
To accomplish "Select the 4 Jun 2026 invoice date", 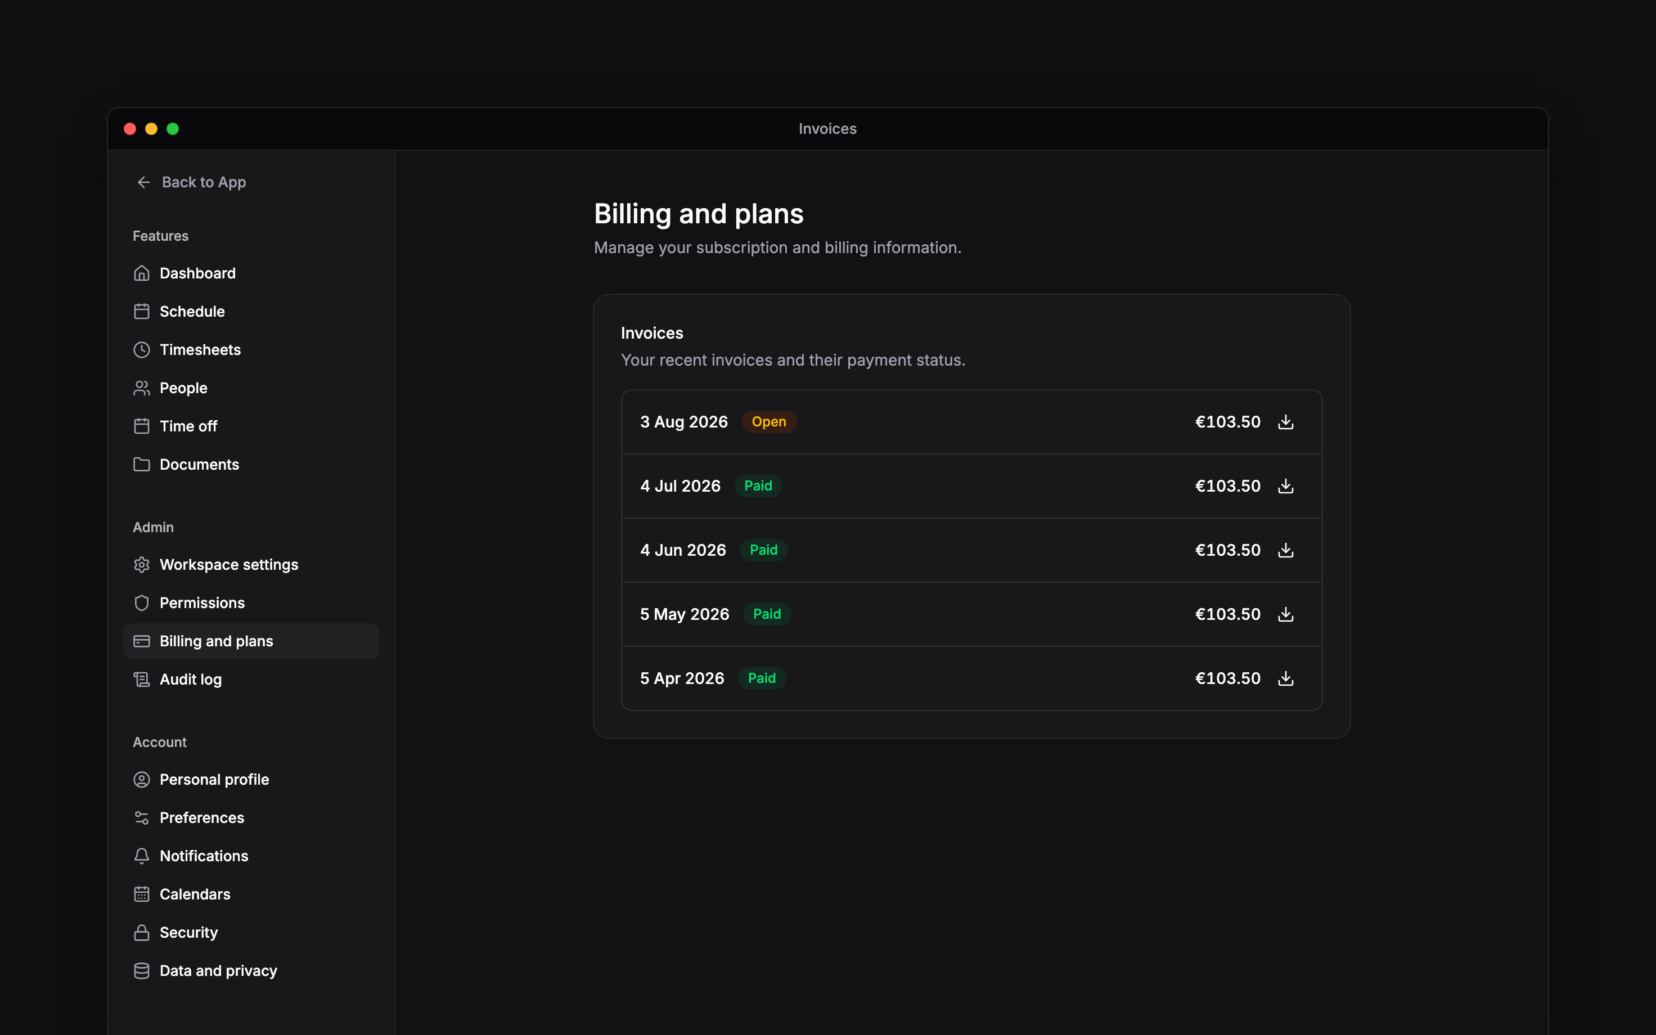I will [x=683, y=550].
